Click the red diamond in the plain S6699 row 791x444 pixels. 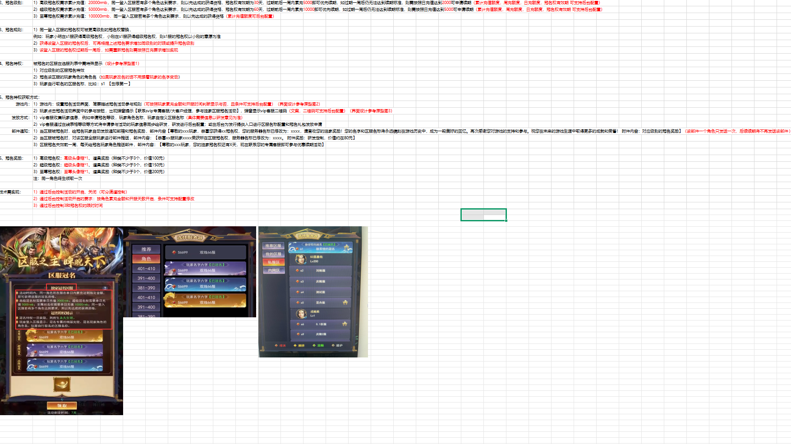point(174,252)
